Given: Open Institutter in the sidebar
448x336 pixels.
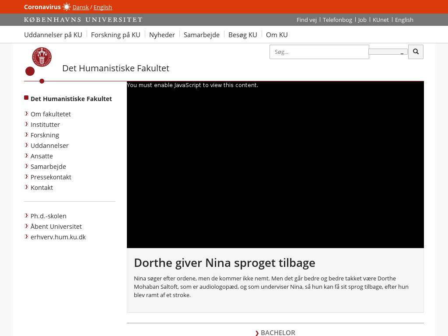Looking at the screenshot, I should (45, 124).
